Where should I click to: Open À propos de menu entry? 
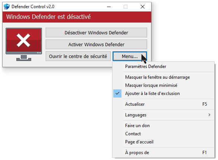(163, 153)
